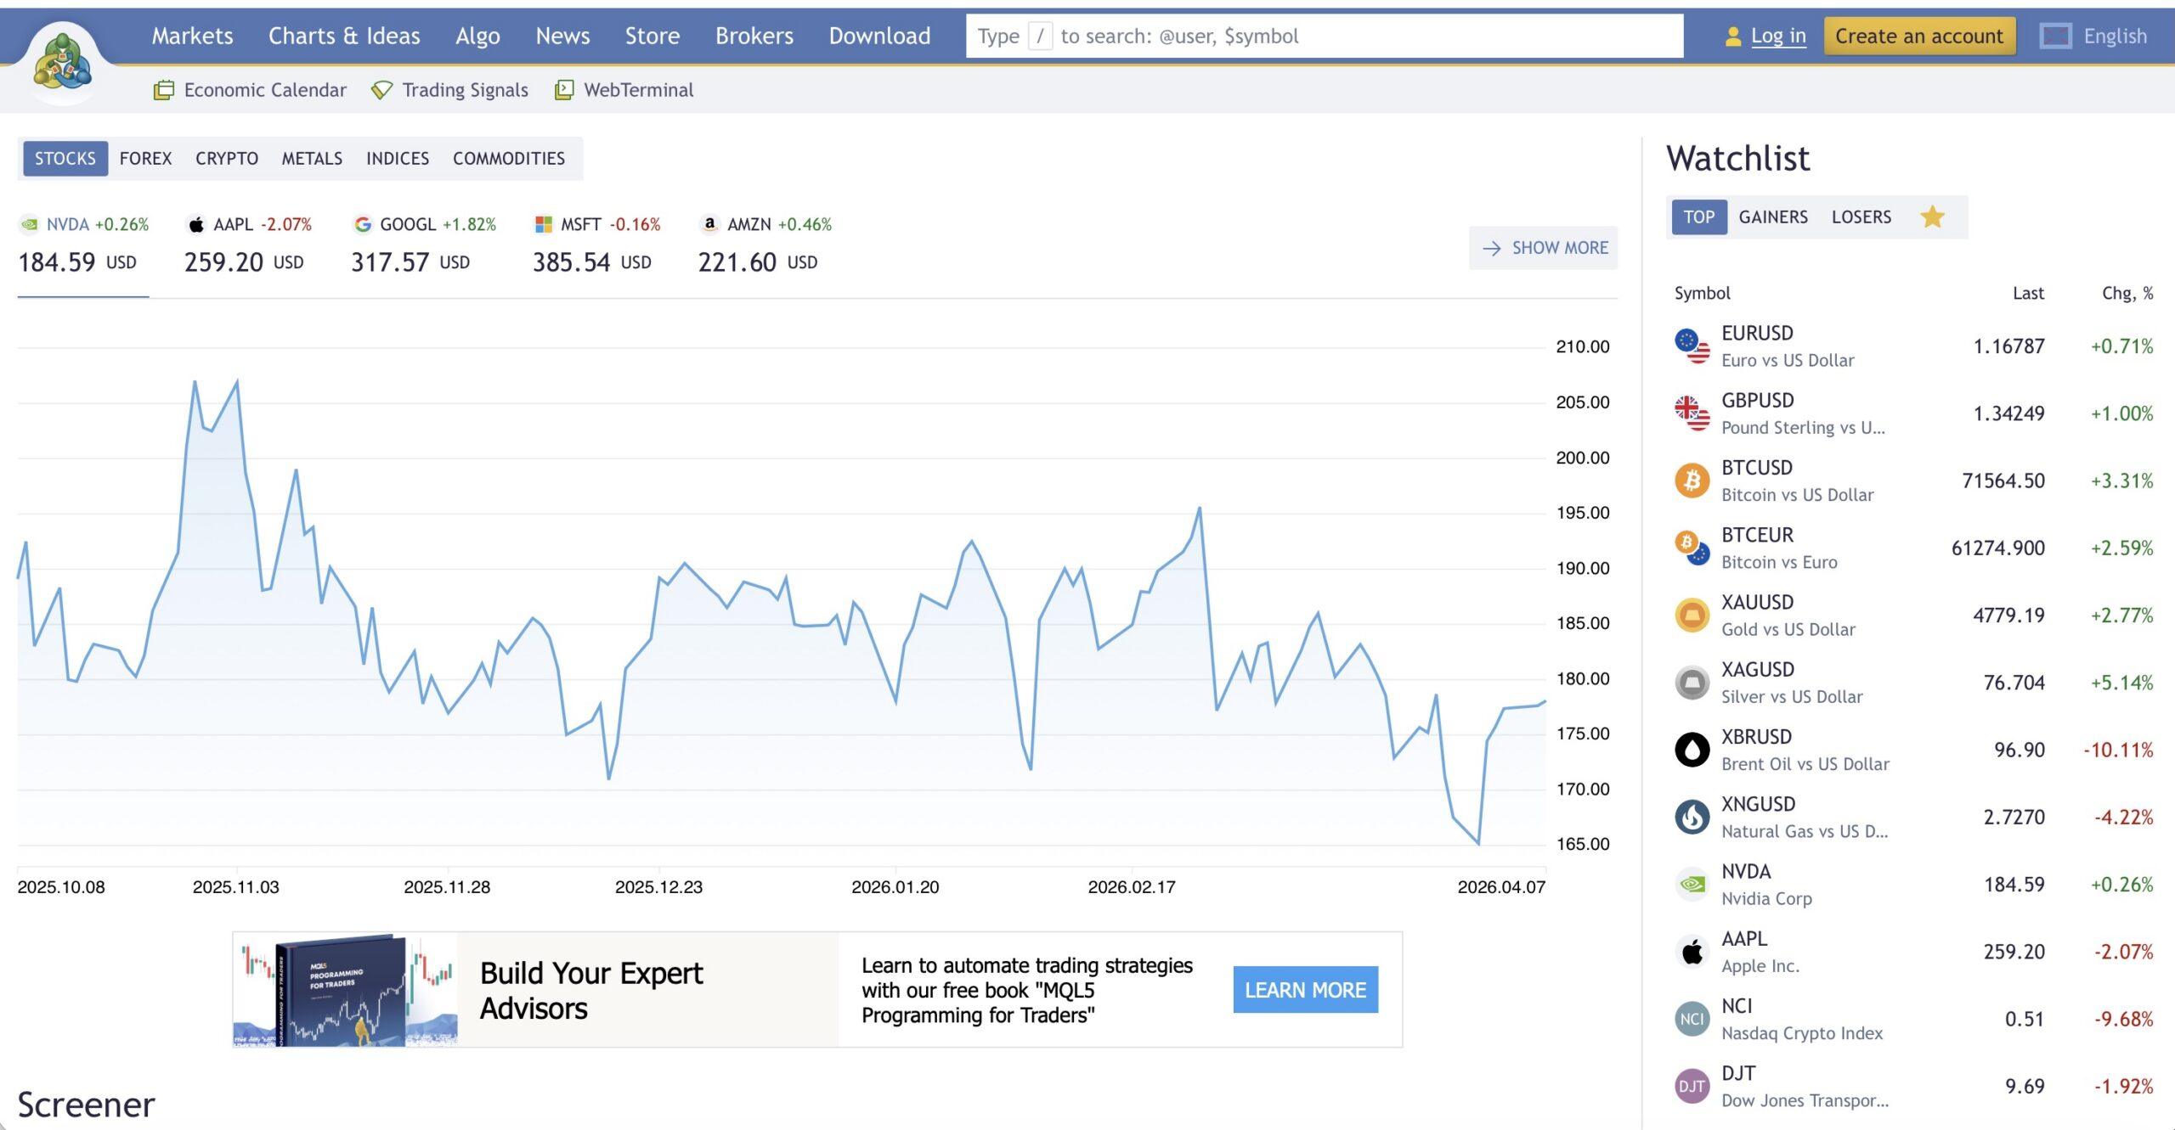Image resolution: width=2175 pixels, height=1130 pixels.
Task: Open Charts & Ideas menu
Action: [344, 36]
